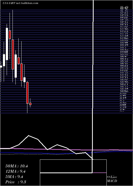Select the 50MA : 10.4 value
Image resolution: width=133 pixels, height=186 pixels.
(16, 166)
